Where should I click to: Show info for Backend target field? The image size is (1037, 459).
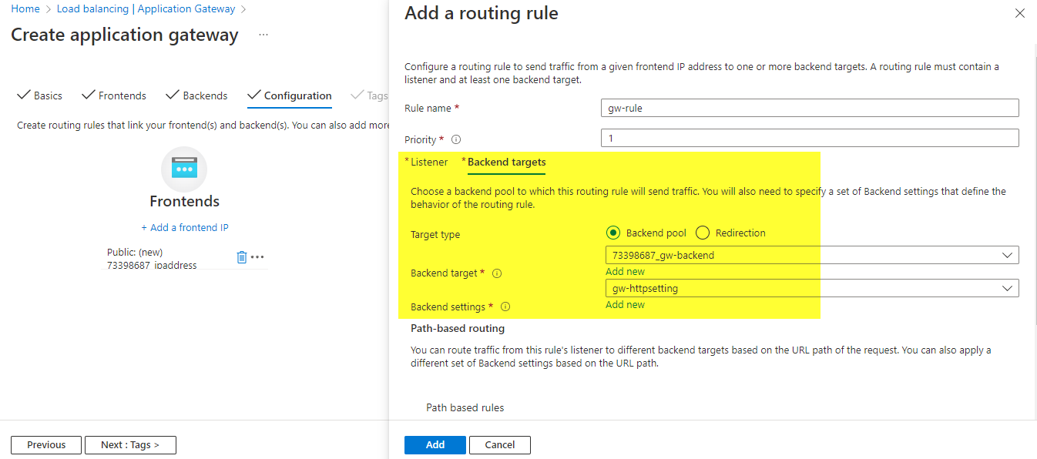pyautogui.click(x=497, y=273)
